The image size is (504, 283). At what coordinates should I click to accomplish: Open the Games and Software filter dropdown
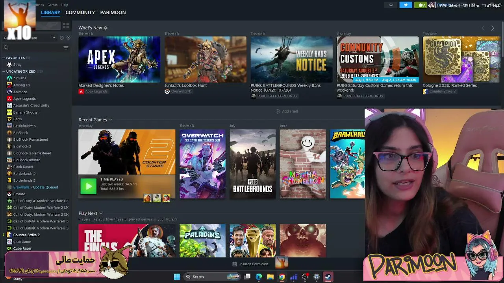[x=30, y=38]
